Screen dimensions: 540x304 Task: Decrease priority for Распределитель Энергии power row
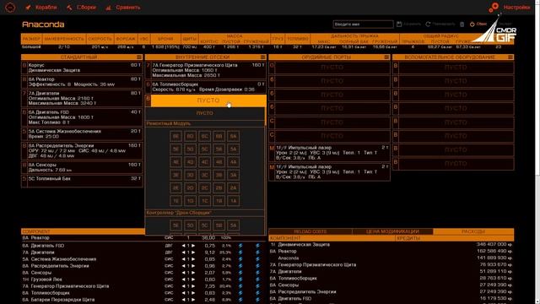183,266
